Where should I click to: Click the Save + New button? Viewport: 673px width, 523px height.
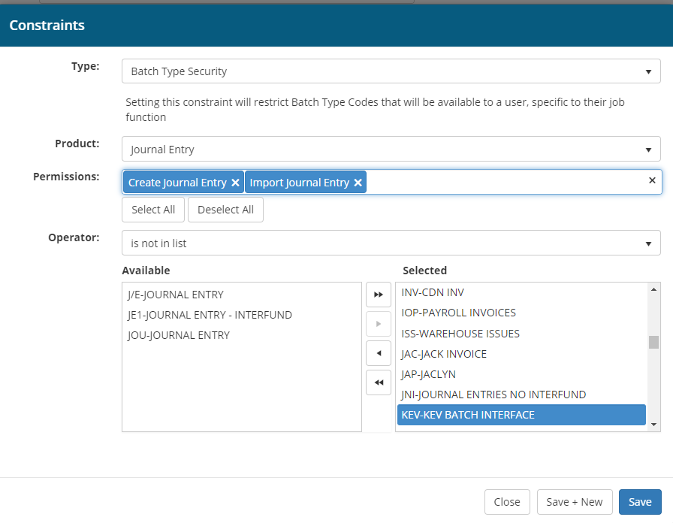574,502
